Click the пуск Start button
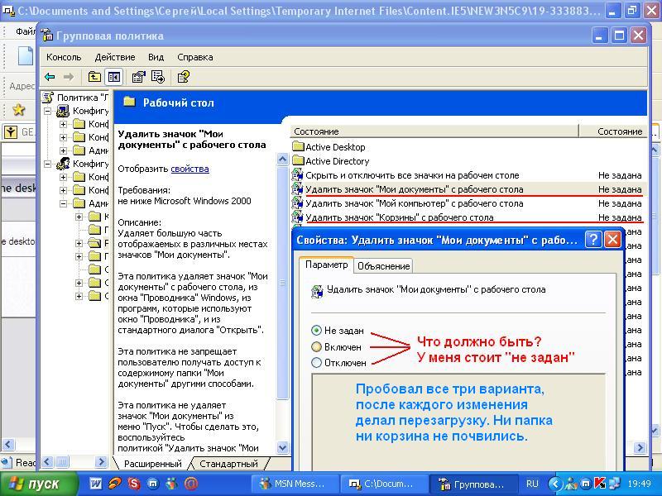The width and height of the screenshot is (662, 496). 39,484
